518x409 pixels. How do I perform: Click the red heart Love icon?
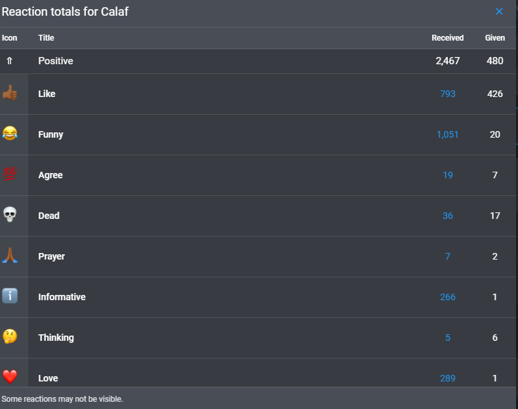click(10, 377)
